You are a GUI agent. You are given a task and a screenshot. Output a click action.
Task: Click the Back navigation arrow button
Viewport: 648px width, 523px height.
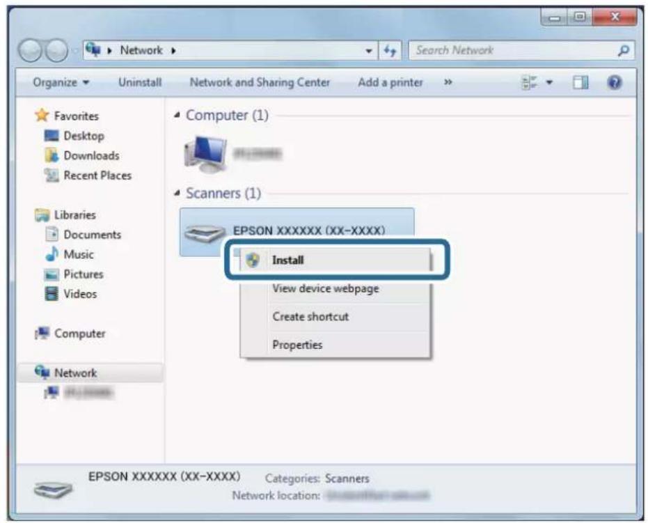[30, 50]
